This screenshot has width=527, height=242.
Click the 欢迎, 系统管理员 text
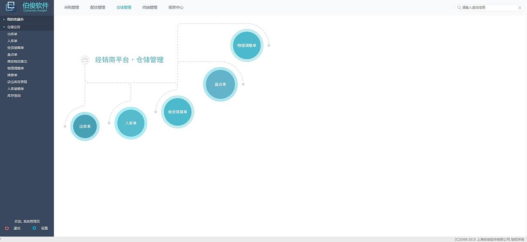(27, 221)
